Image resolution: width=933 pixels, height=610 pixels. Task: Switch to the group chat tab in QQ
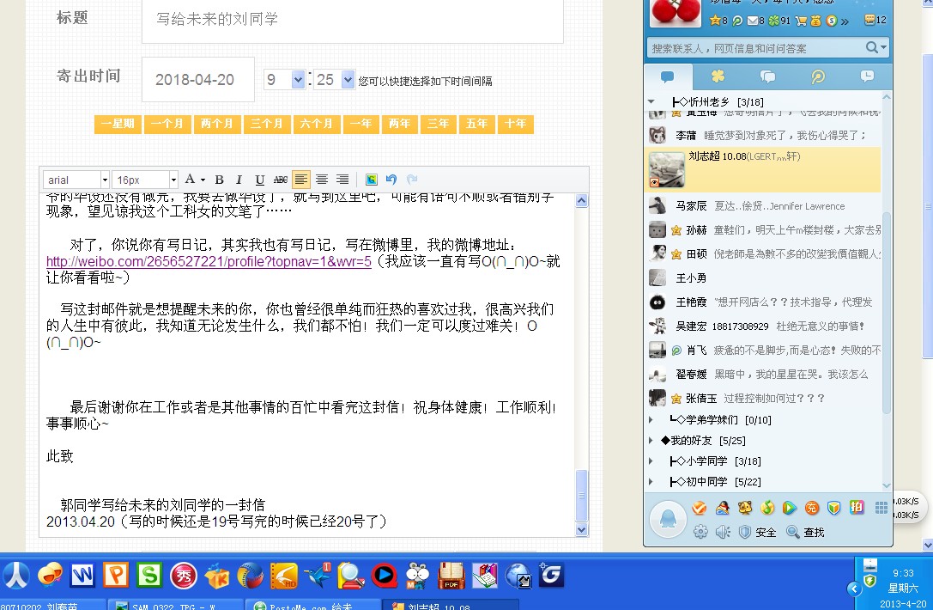tap(768, 77)
